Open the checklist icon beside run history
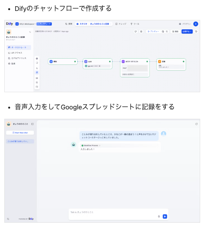Viewport: 206px width, 227px height. [x=167, y=31]
